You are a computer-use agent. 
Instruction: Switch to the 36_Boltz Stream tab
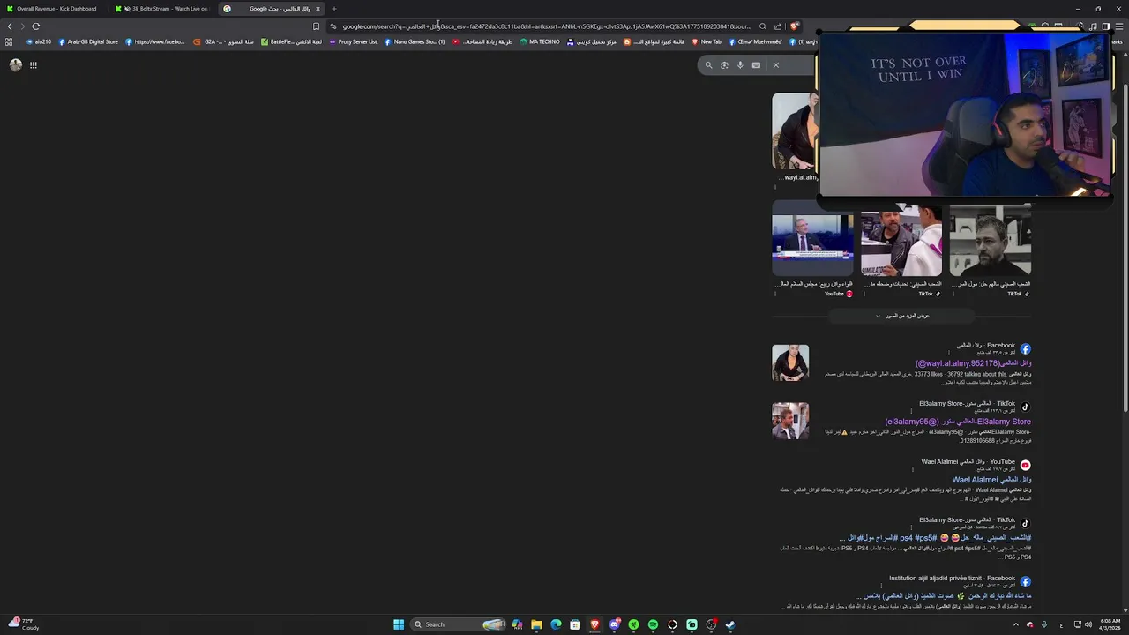coord(164,9)
